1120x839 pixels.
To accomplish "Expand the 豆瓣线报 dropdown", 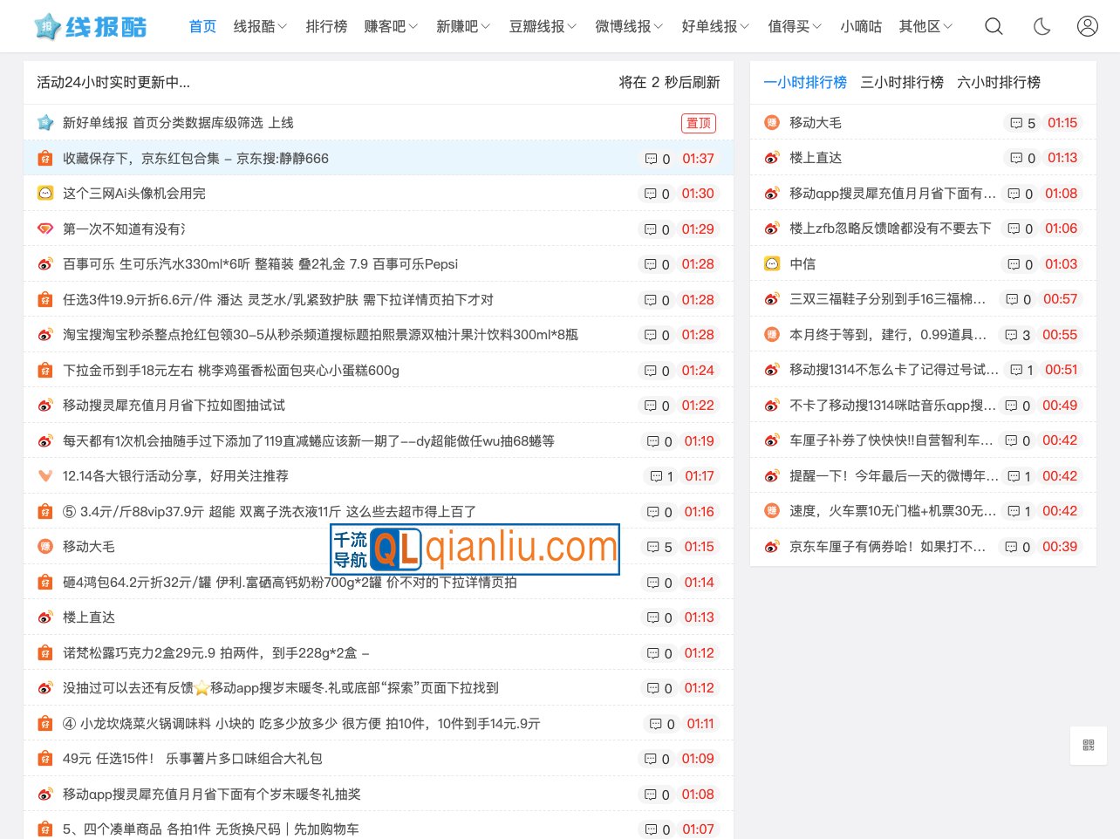I will (x=543, y=26).
